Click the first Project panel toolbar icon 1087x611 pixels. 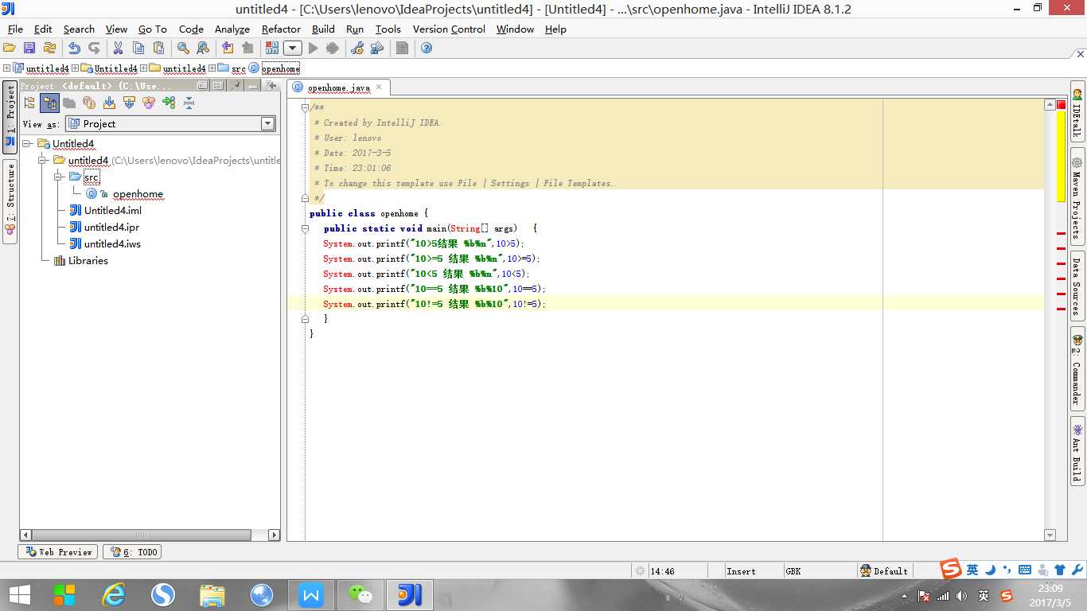click(x=29, y=103)
